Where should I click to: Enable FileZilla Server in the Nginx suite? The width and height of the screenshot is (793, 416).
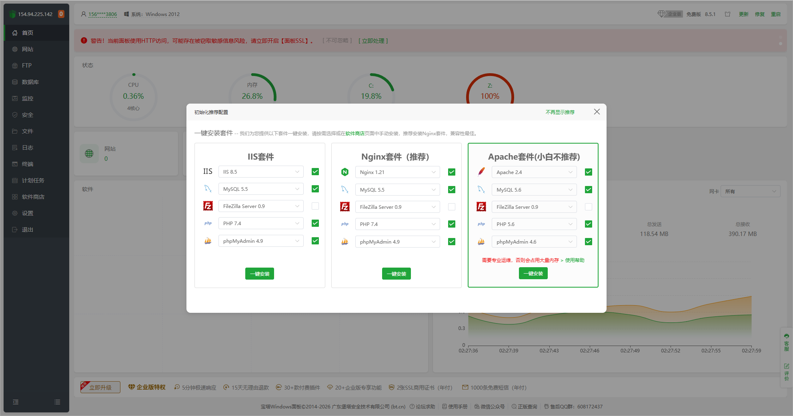[x=452, y=207]
